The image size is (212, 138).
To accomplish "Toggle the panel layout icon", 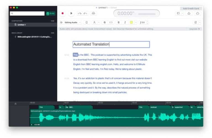I will [x=178, y=13].
